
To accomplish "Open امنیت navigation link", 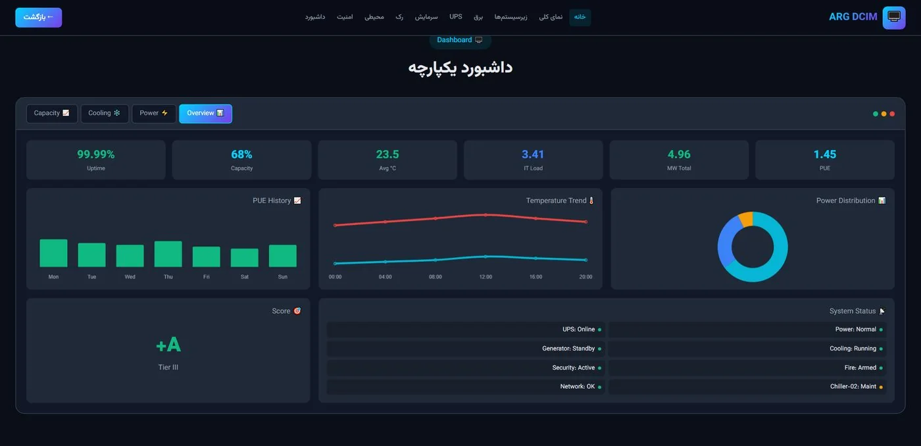I will (345, 17).
